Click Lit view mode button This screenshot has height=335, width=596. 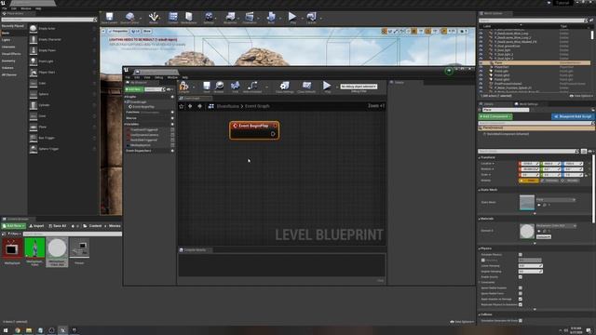pos(136,31)
